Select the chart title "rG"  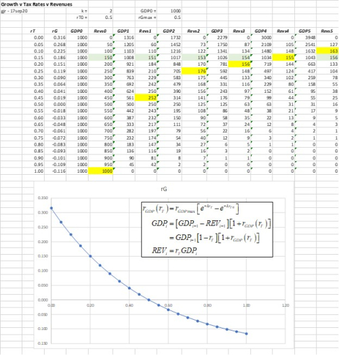(x=163, y=189)
